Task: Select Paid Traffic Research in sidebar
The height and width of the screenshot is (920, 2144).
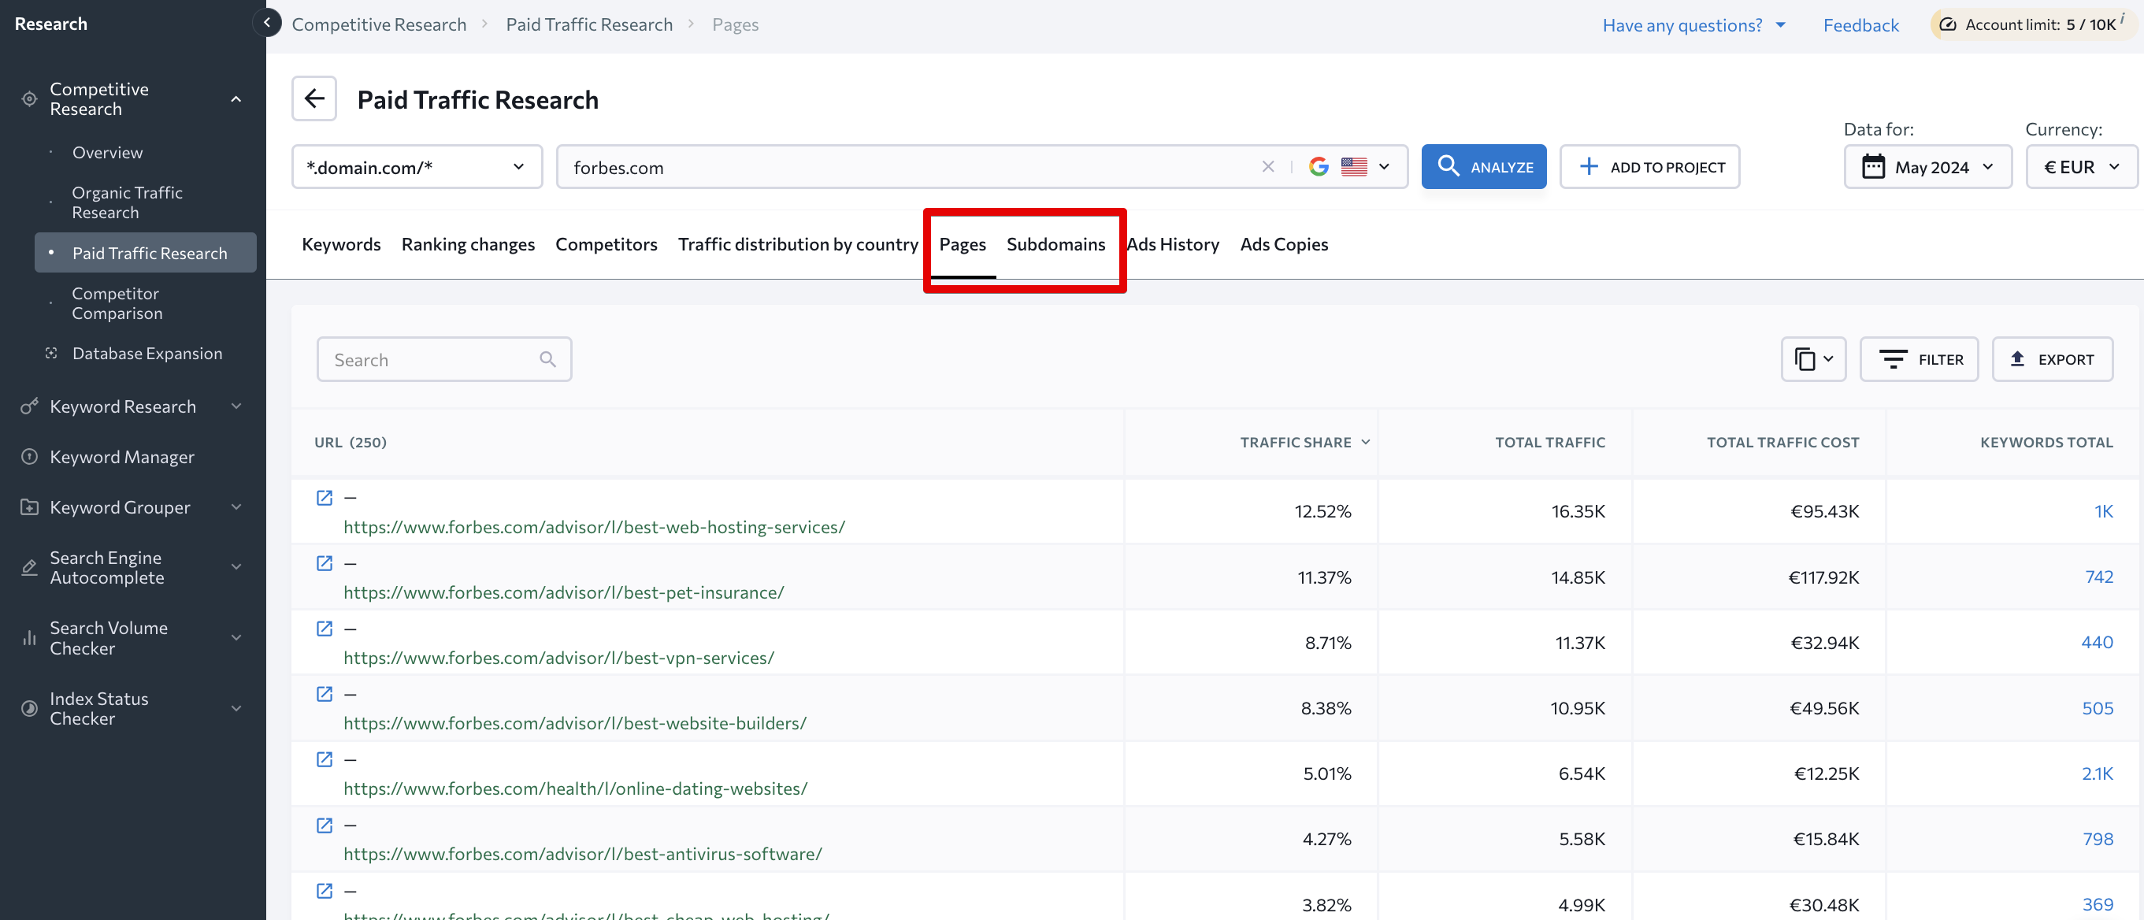Action: tap(146, 252)
